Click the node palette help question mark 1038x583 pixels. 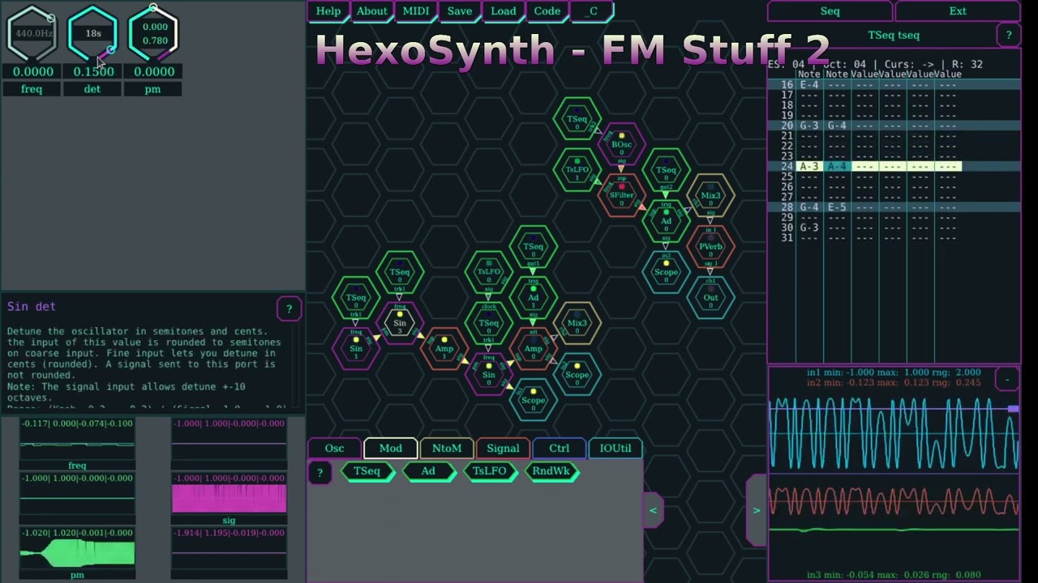point(320,473)
